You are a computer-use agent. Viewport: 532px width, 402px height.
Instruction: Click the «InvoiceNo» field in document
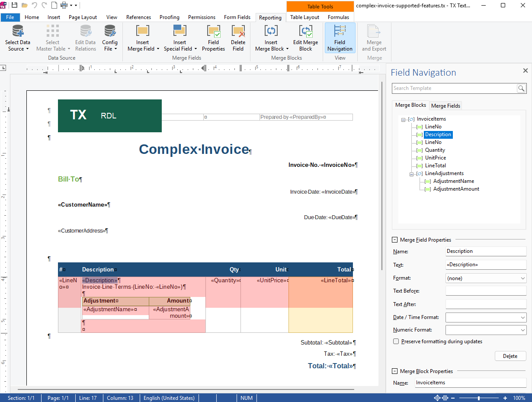pyautogui.click(x=338, y=165)
